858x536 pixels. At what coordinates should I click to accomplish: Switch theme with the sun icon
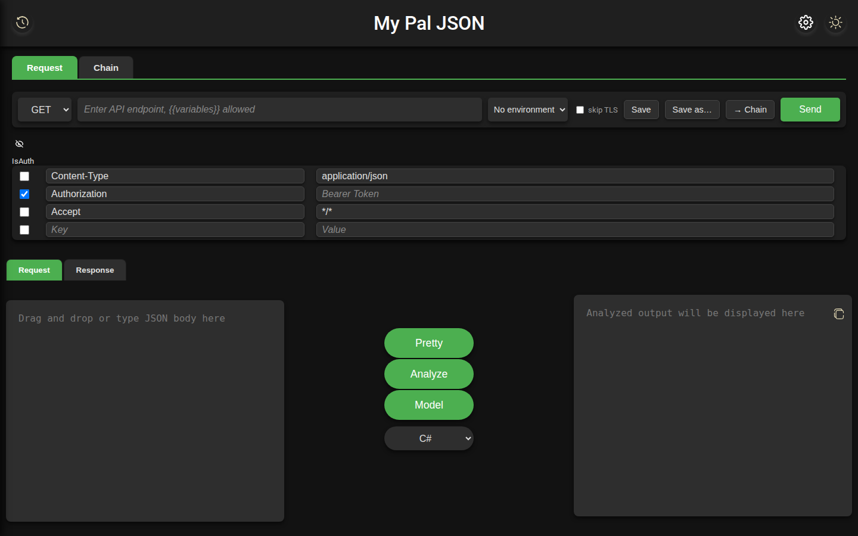[x=835, y=23]
